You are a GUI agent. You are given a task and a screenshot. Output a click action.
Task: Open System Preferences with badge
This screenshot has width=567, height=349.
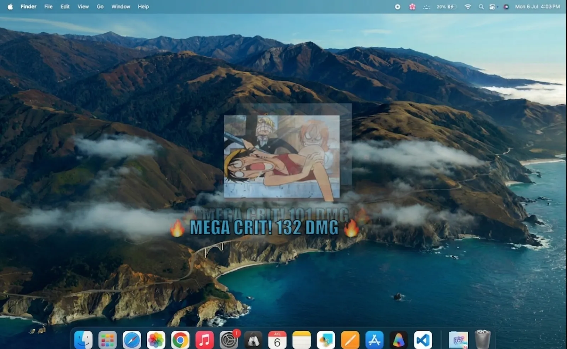click(x=229, y=340)
